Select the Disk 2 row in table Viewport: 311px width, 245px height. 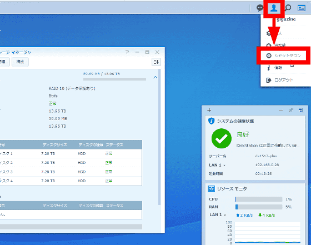click(x=71, y=163)
